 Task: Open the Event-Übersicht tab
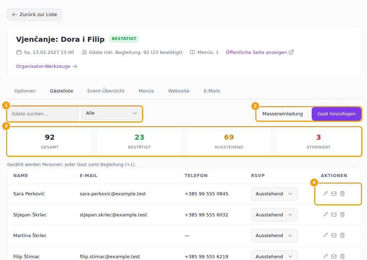point(106,91)
